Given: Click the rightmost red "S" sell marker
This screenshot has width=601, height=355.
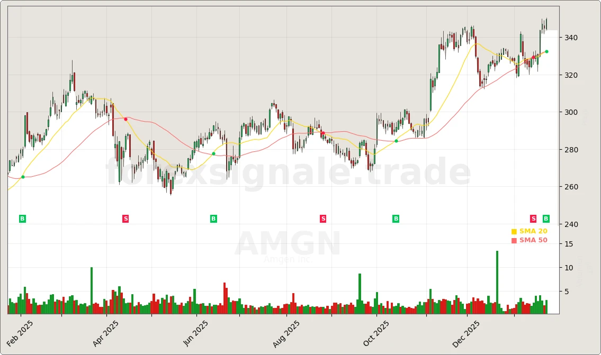Looking at the screenshot, I should (533, 219).
